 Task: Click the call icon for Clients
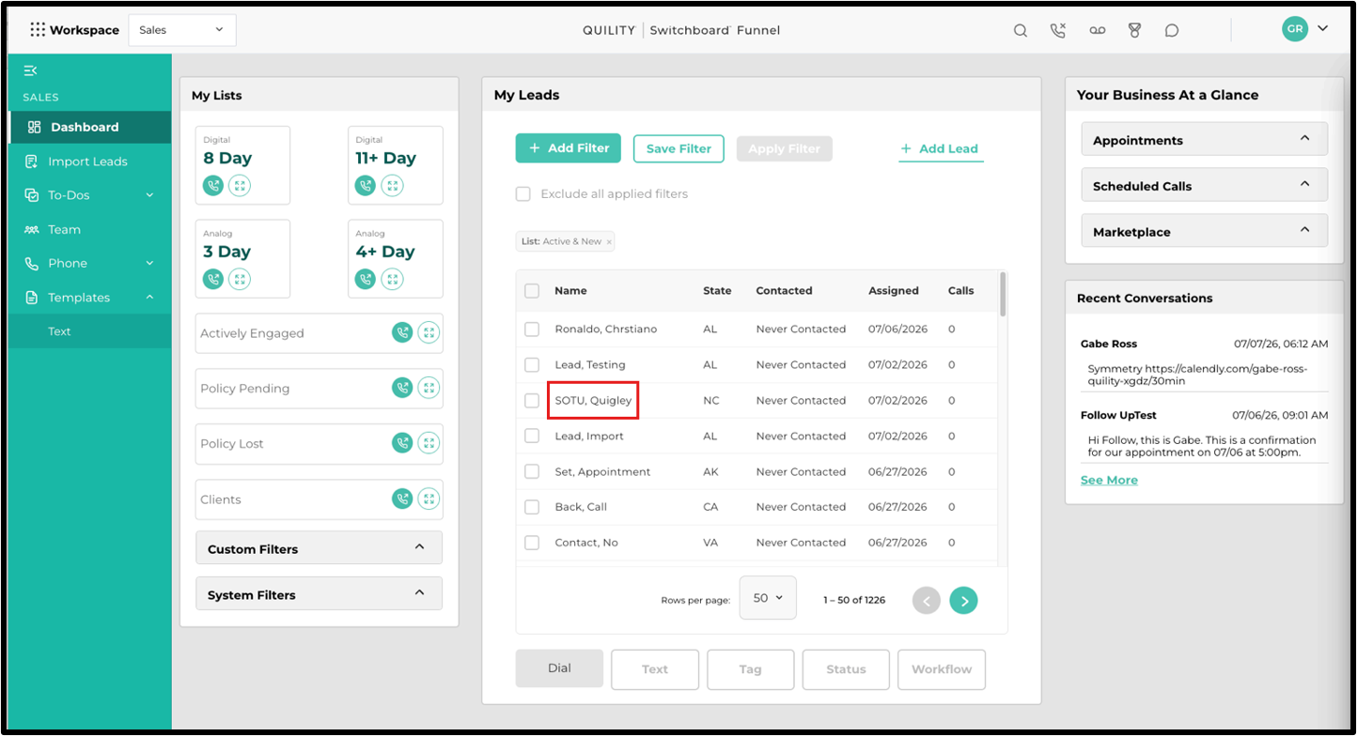402,499
